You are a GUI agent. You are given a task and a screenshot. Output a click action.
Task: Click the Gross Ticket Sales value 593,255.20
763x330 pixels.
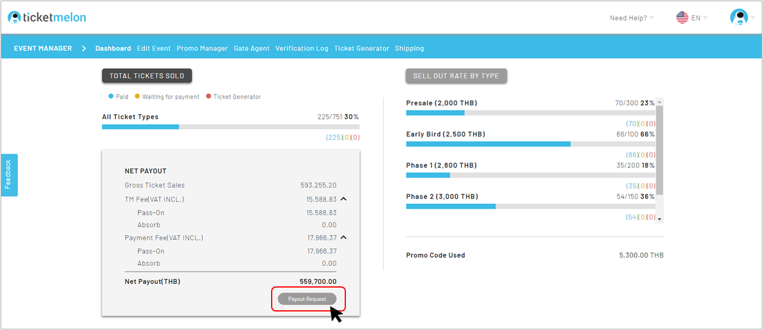click(x=318, y=185)
